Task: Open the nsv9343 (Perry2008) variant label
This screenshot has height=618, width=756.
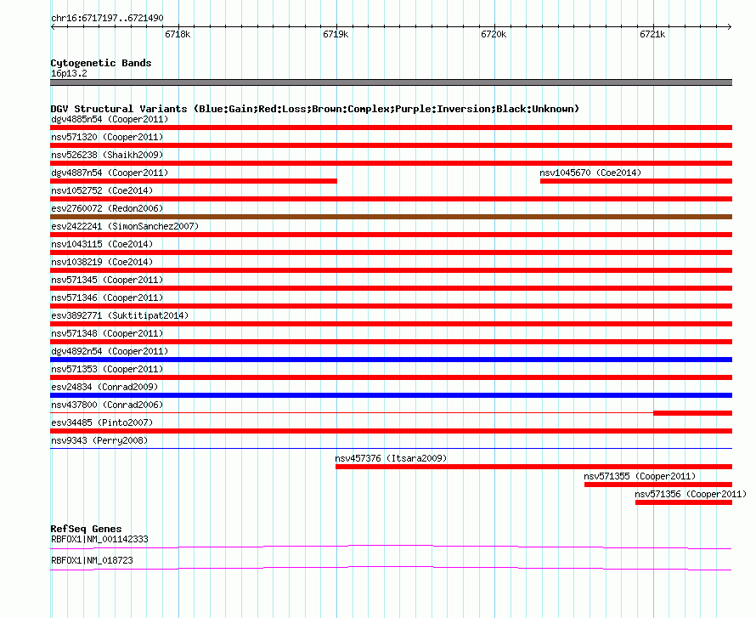Action: click(x=99, y=440)
